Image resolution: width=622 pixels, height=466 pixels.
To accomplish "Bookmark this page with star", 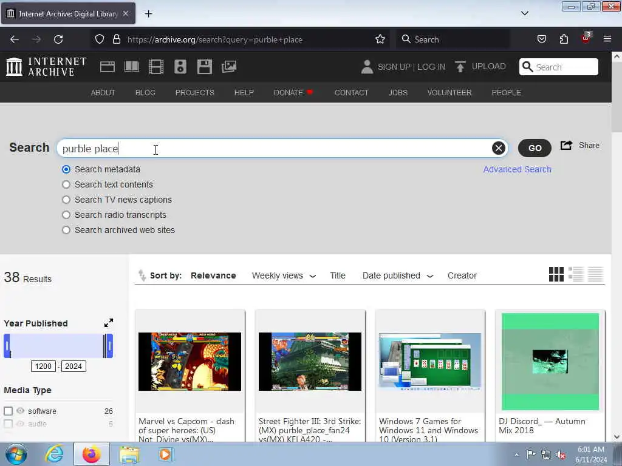I will (x=380, y=39).
